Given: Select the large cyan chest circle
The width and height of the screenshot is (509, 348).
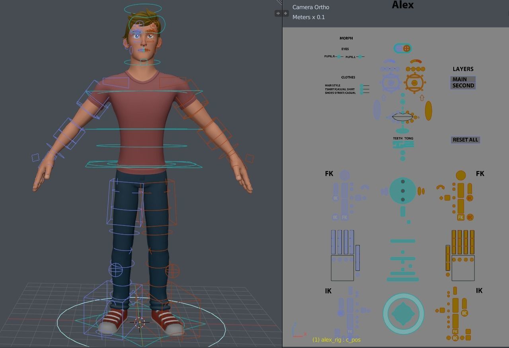Looking at the screenshot, I should pos(403,191).
